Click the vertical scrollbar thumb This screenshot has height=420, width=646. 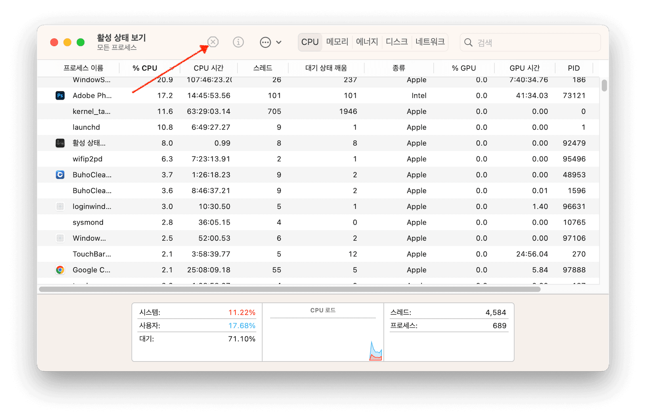tap(604, 86)
